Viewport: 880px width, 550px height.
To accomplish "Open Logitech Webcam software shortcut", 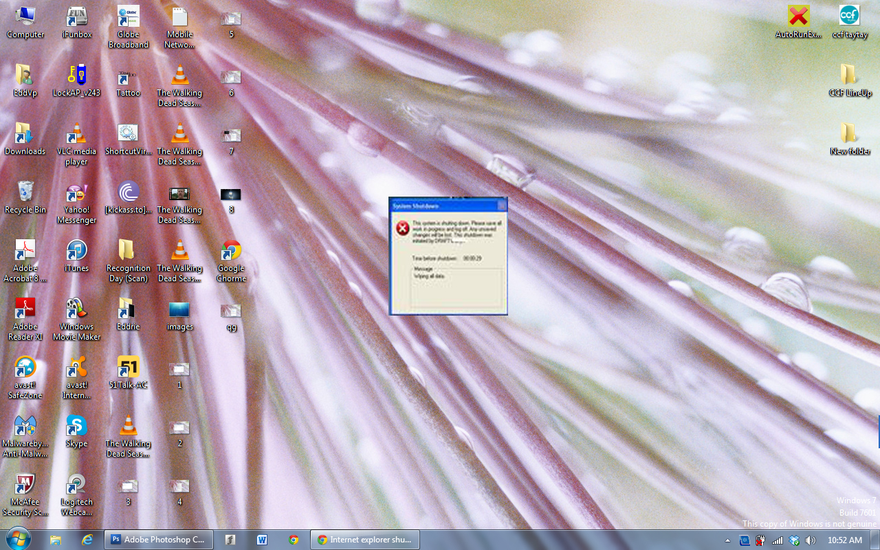I will pos(76,495).
